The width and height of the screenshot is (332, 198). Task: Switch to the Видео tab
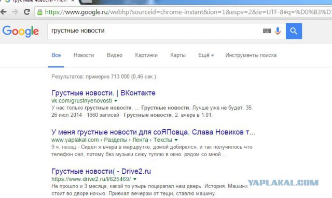point(115,55)
